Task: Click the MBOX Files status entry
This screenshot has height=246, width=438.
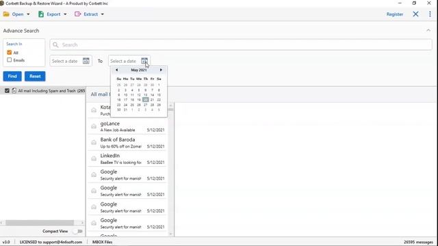Action: tap(102, 242)
